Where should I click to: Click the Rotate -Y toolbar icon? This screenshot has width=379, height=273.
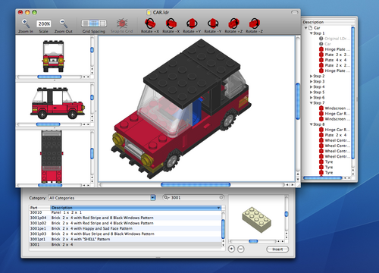click(x=213, y=24)
